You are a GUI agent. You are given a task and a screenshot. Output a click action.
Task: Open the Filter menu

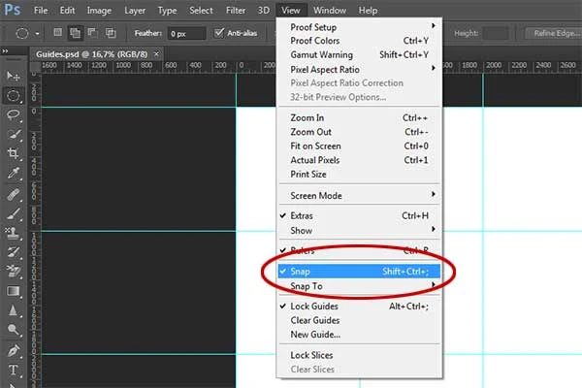coord(236,11)
